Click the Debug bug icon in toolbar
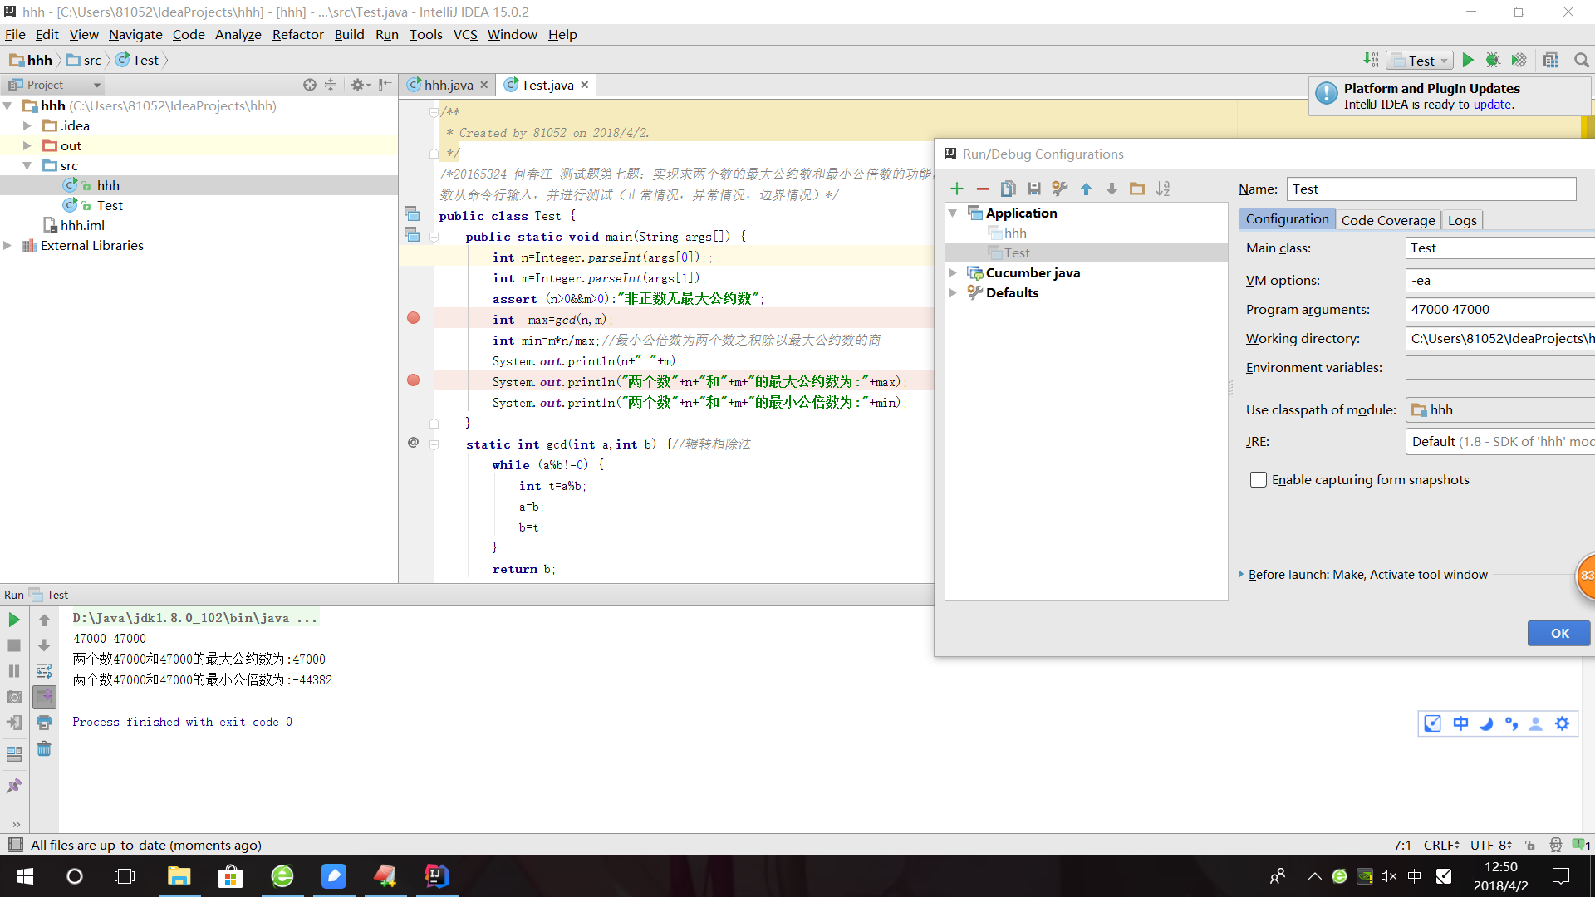 pyautogui.click(x=1493, y=60)
